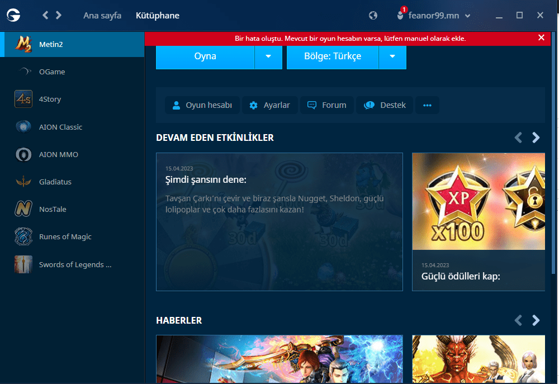Click the Güçlü ödülleri kap: title
The image size is (559, 384).
point(461,276)
